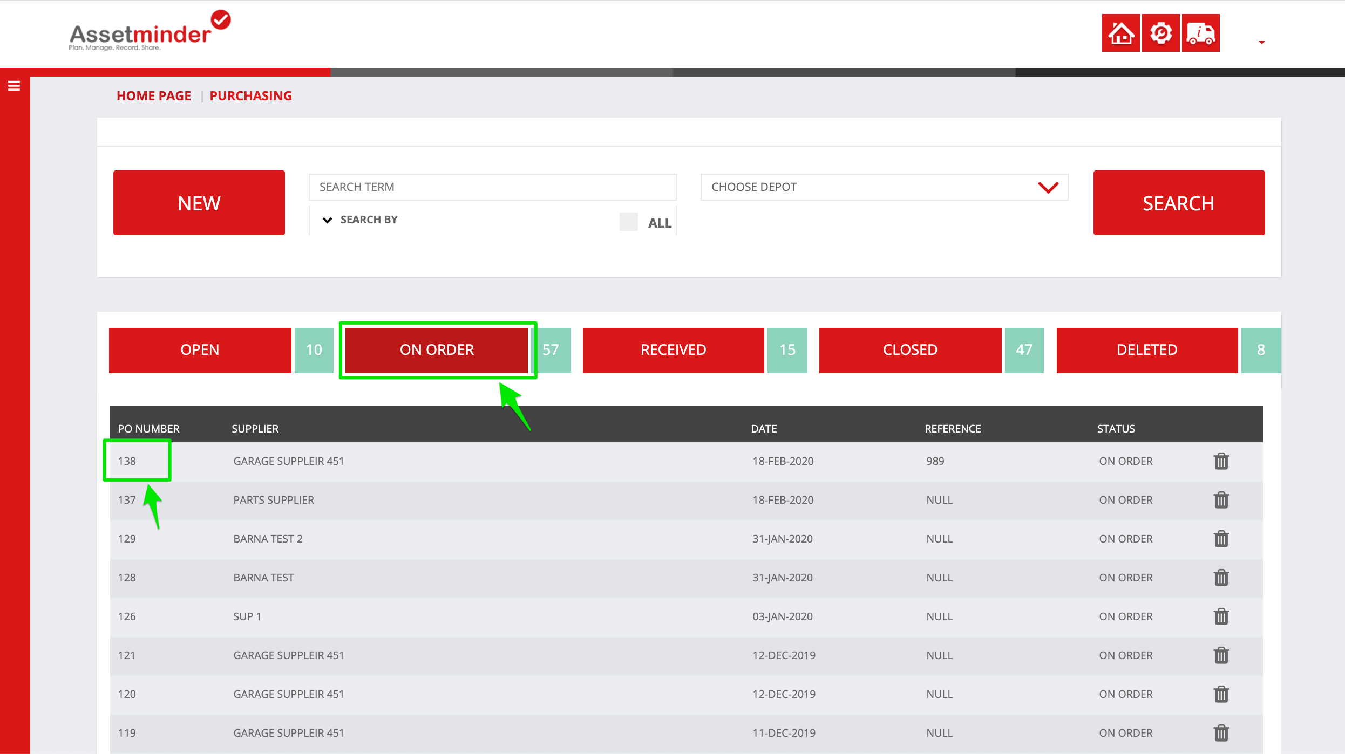The image size is (1345, 754).
Task: Go to PURCHASING breadcrumb
Action: pos(250,96)
